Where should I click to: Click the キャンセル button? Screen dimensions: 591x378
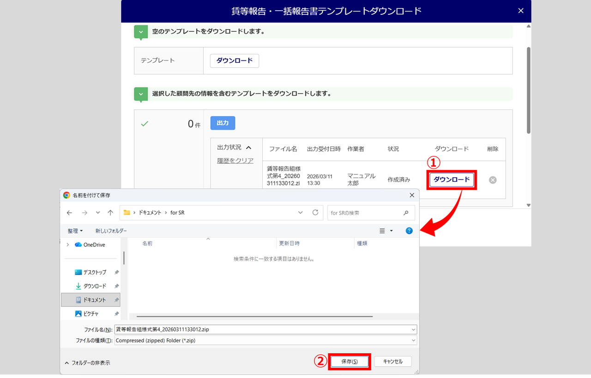click(392, 362)
